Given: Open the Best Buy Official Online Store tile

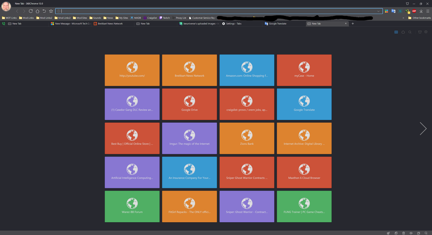Looking at the screenshot, I should [132, 138].
